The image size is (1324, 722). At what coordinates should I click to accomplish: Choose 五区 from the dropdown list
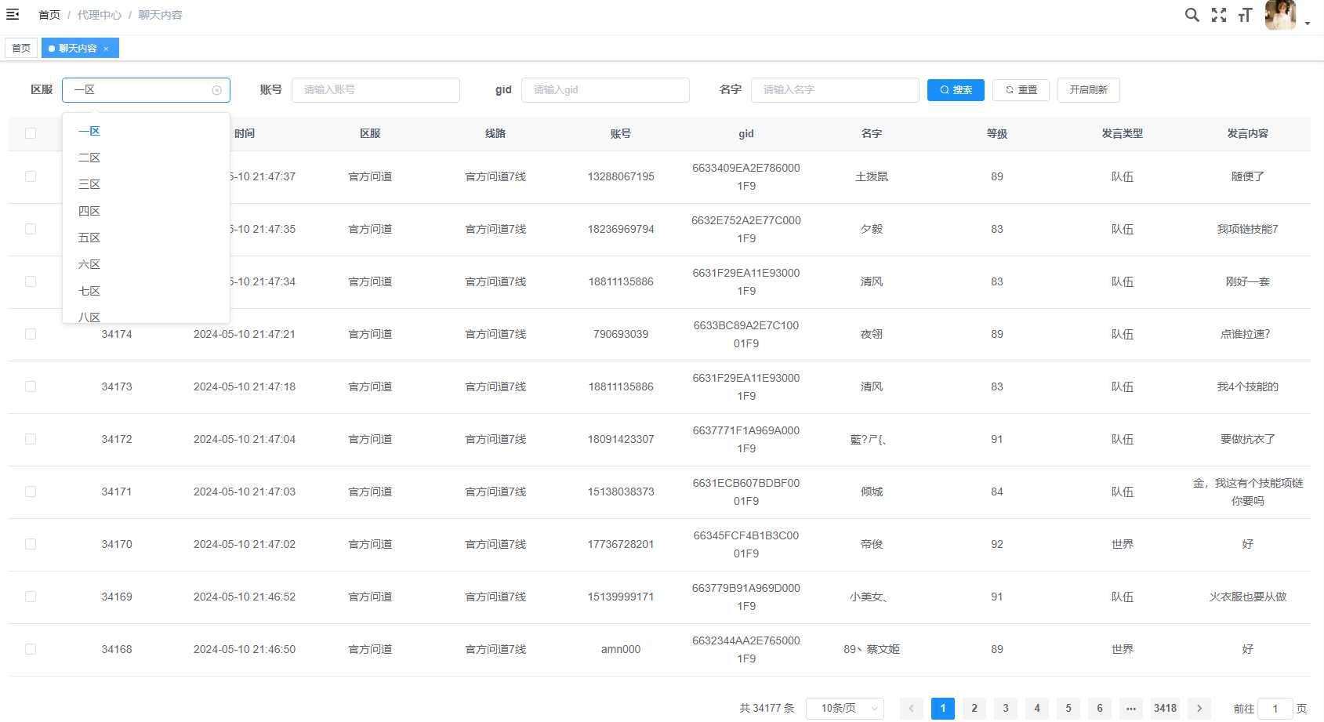[x=146, y=238]
